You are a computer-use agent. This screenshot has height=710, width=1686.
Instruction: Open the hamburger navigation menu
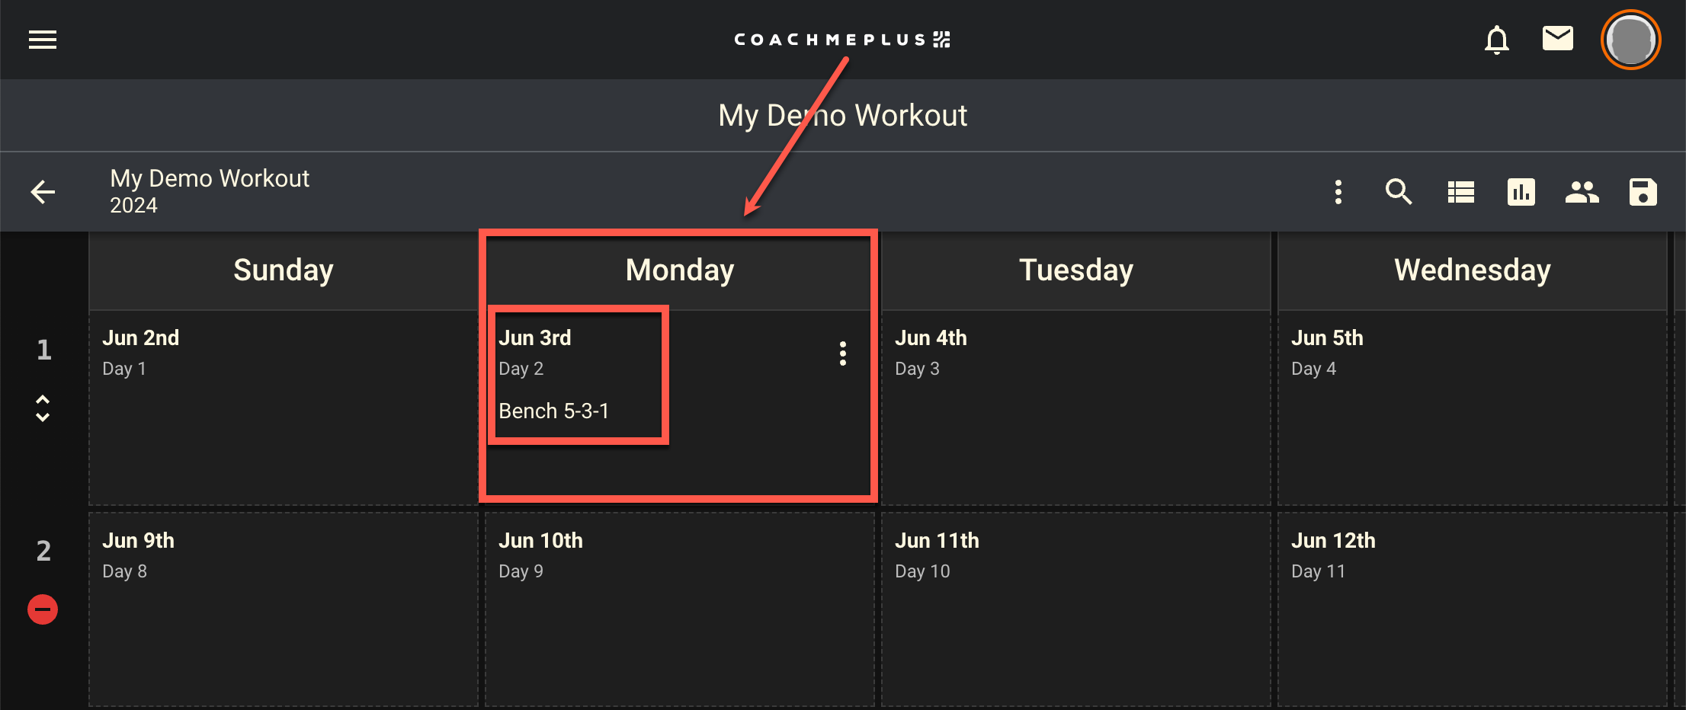click(43, 40)
